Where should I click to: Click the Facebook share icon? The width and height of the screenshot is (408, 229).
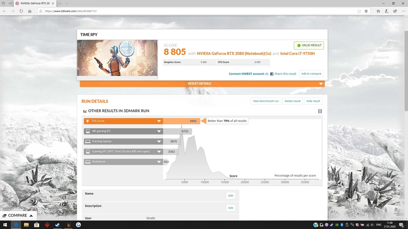[272, 74]
